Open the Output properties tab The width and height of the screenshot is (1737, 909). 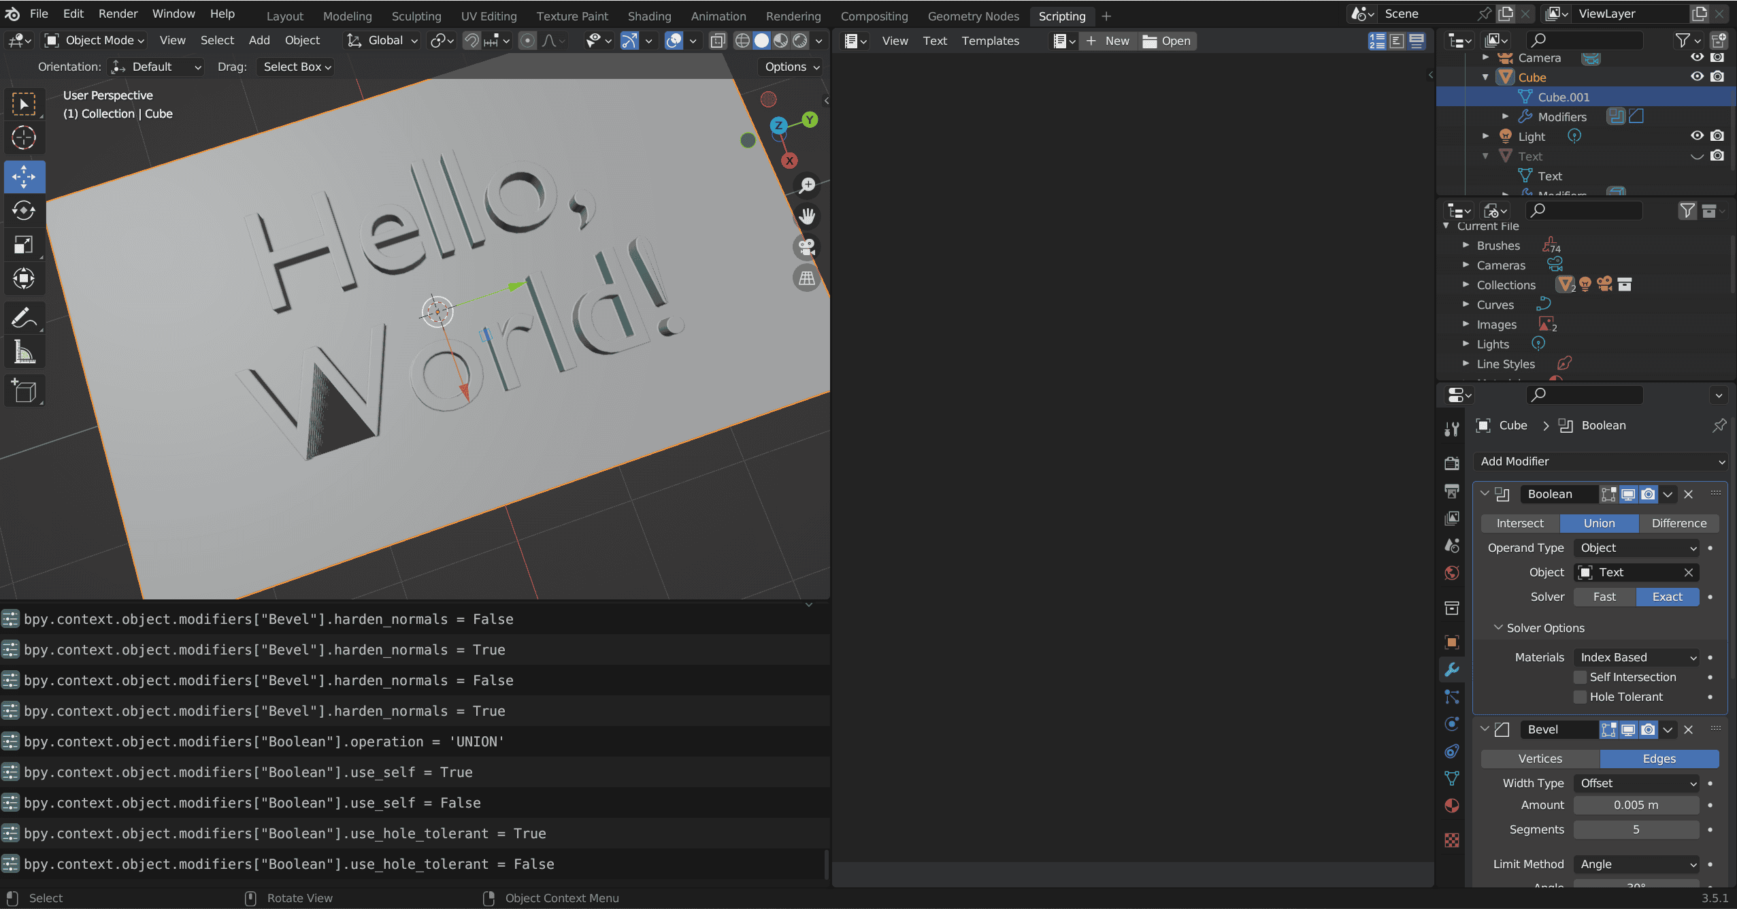pyautogui.click(x=1452, y=491)
